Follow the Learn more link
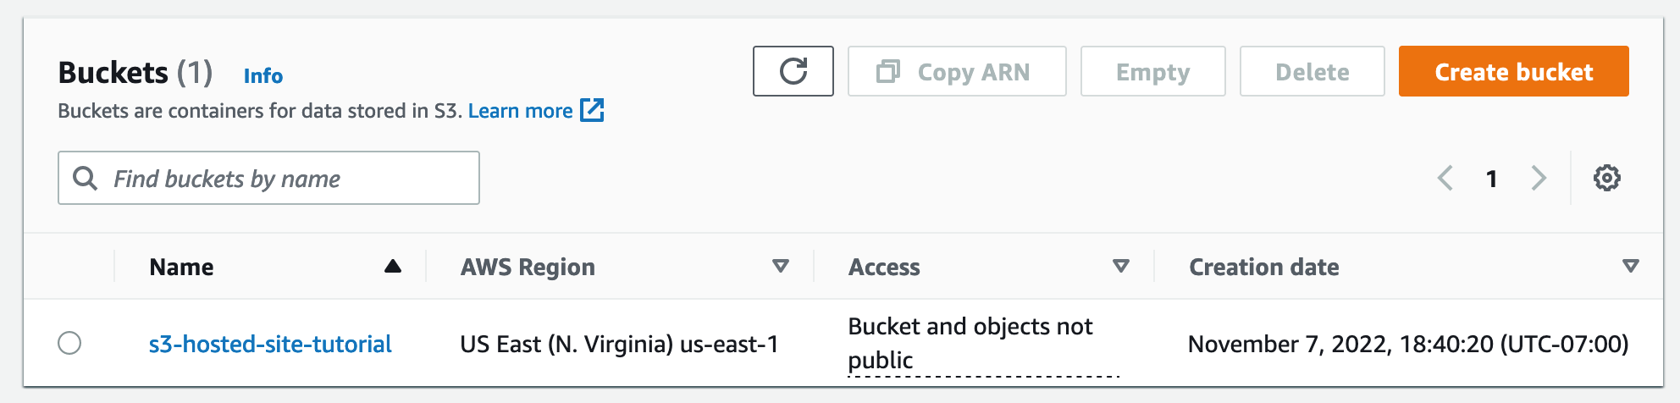Image resolution: width=1680 pixels, height=403 pixels. click(520, 111)
